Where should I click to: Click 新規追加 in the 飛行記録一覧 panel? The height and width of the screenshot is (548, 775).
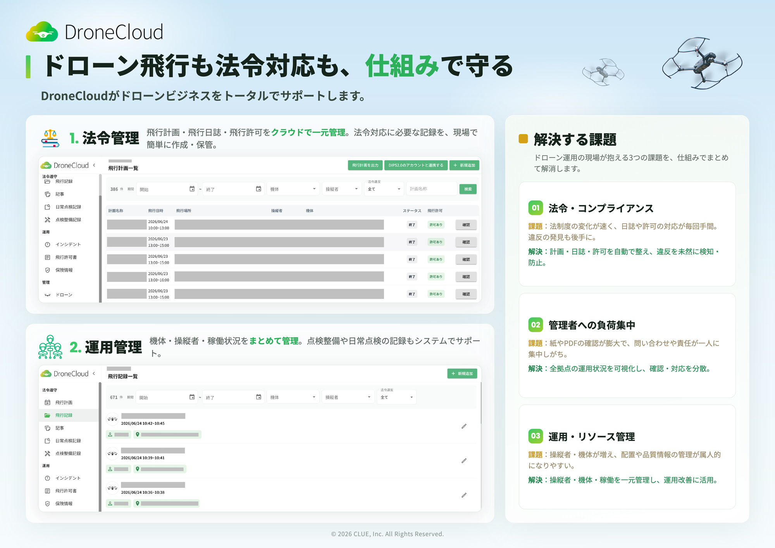(462, 373)
